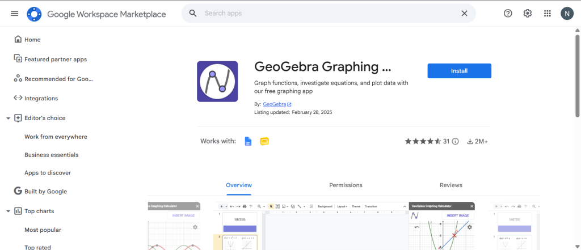The image size is (581, 250).
Task: Click the Recommended for Google icon
Action: [18, 79]
